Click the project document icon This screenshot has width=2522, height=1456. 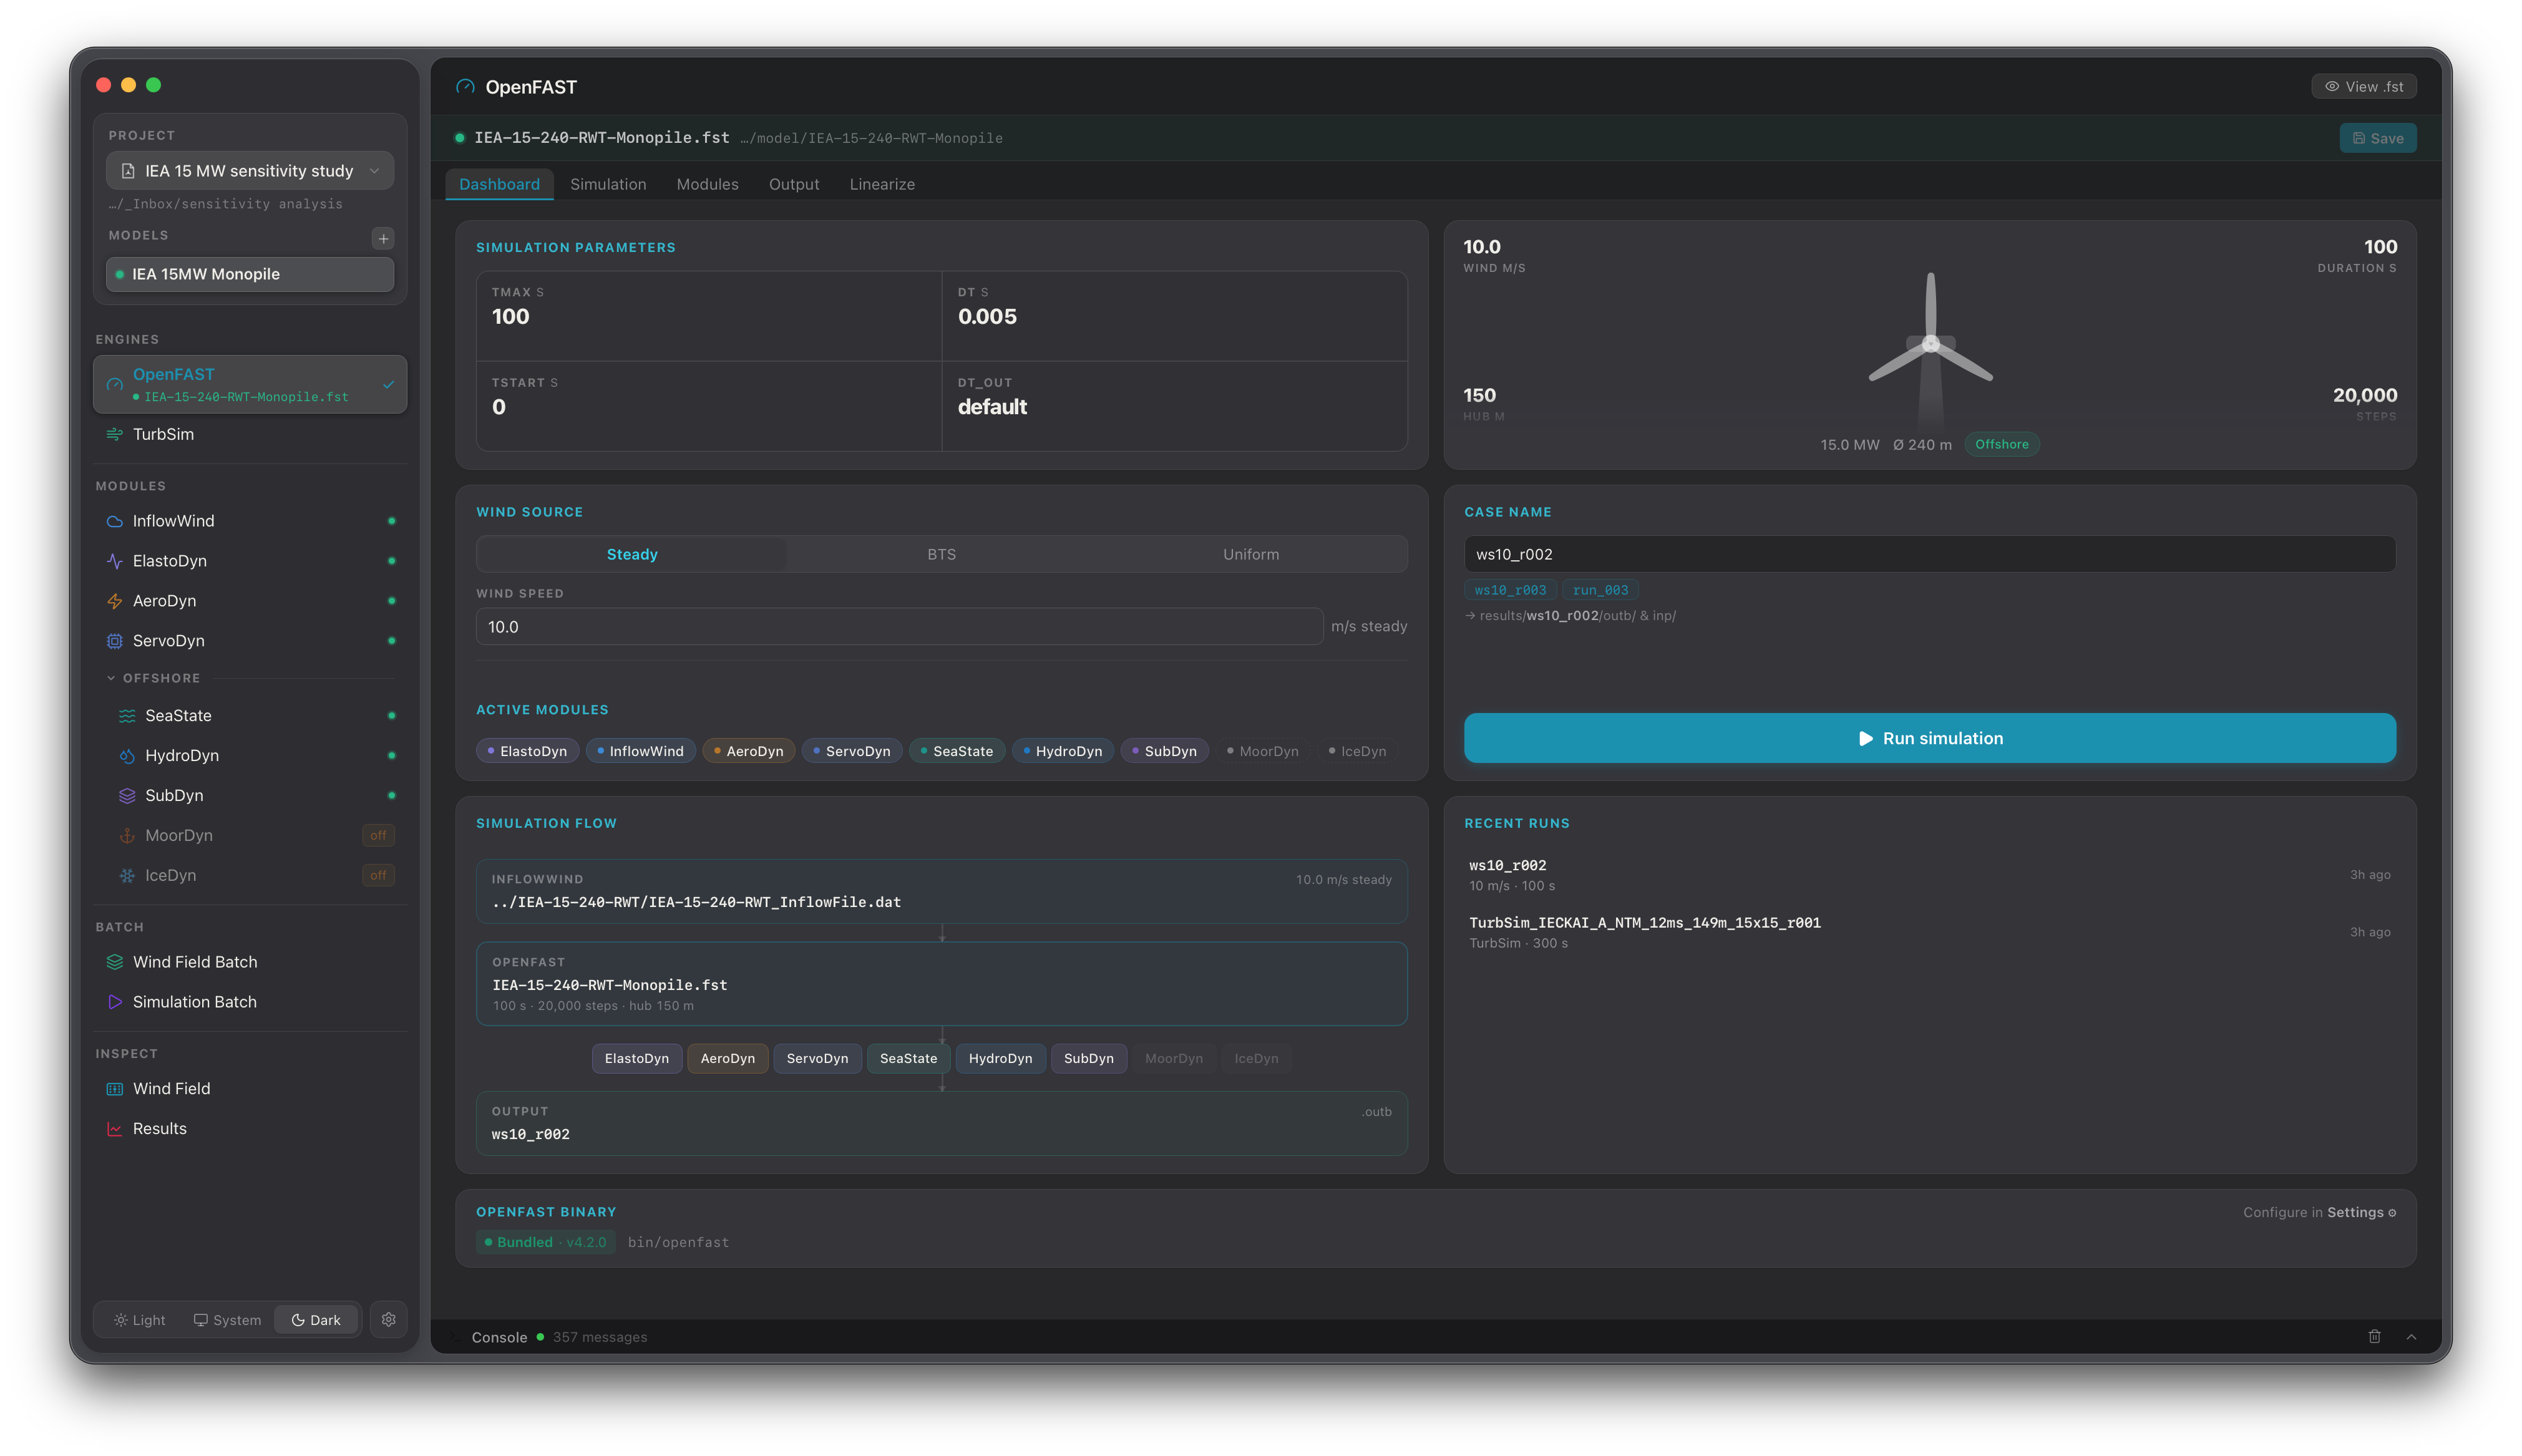point(128,171)
